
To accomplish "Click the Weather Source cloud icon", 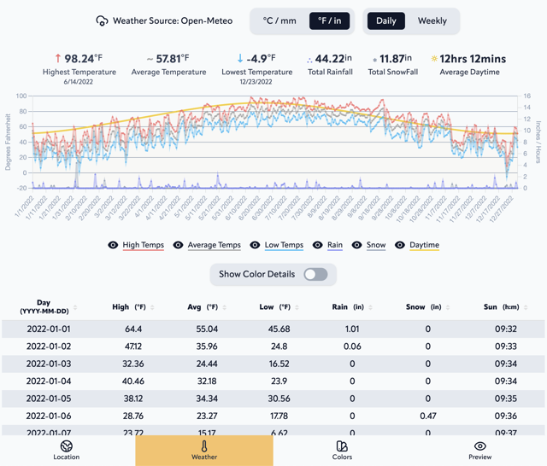I will point(102,20).
